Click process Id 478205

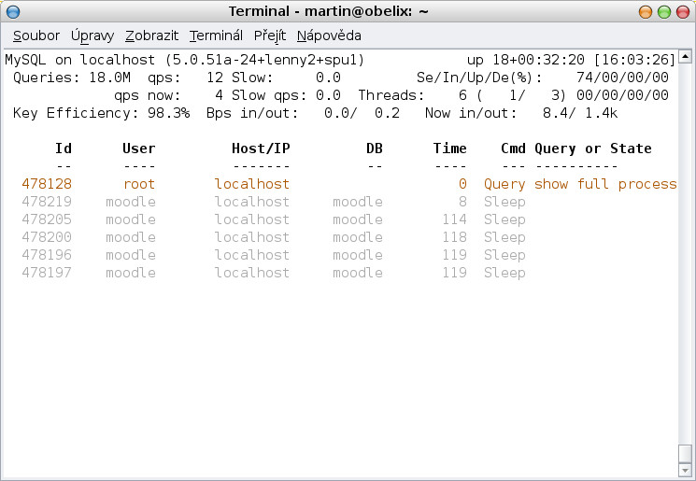47,219
